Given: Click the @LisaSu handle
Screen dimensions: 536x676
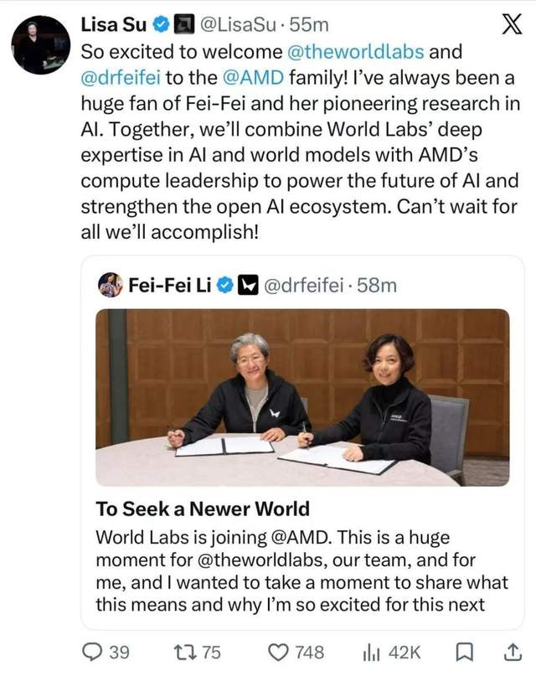Looking at the screenshot, I should 237,25.
